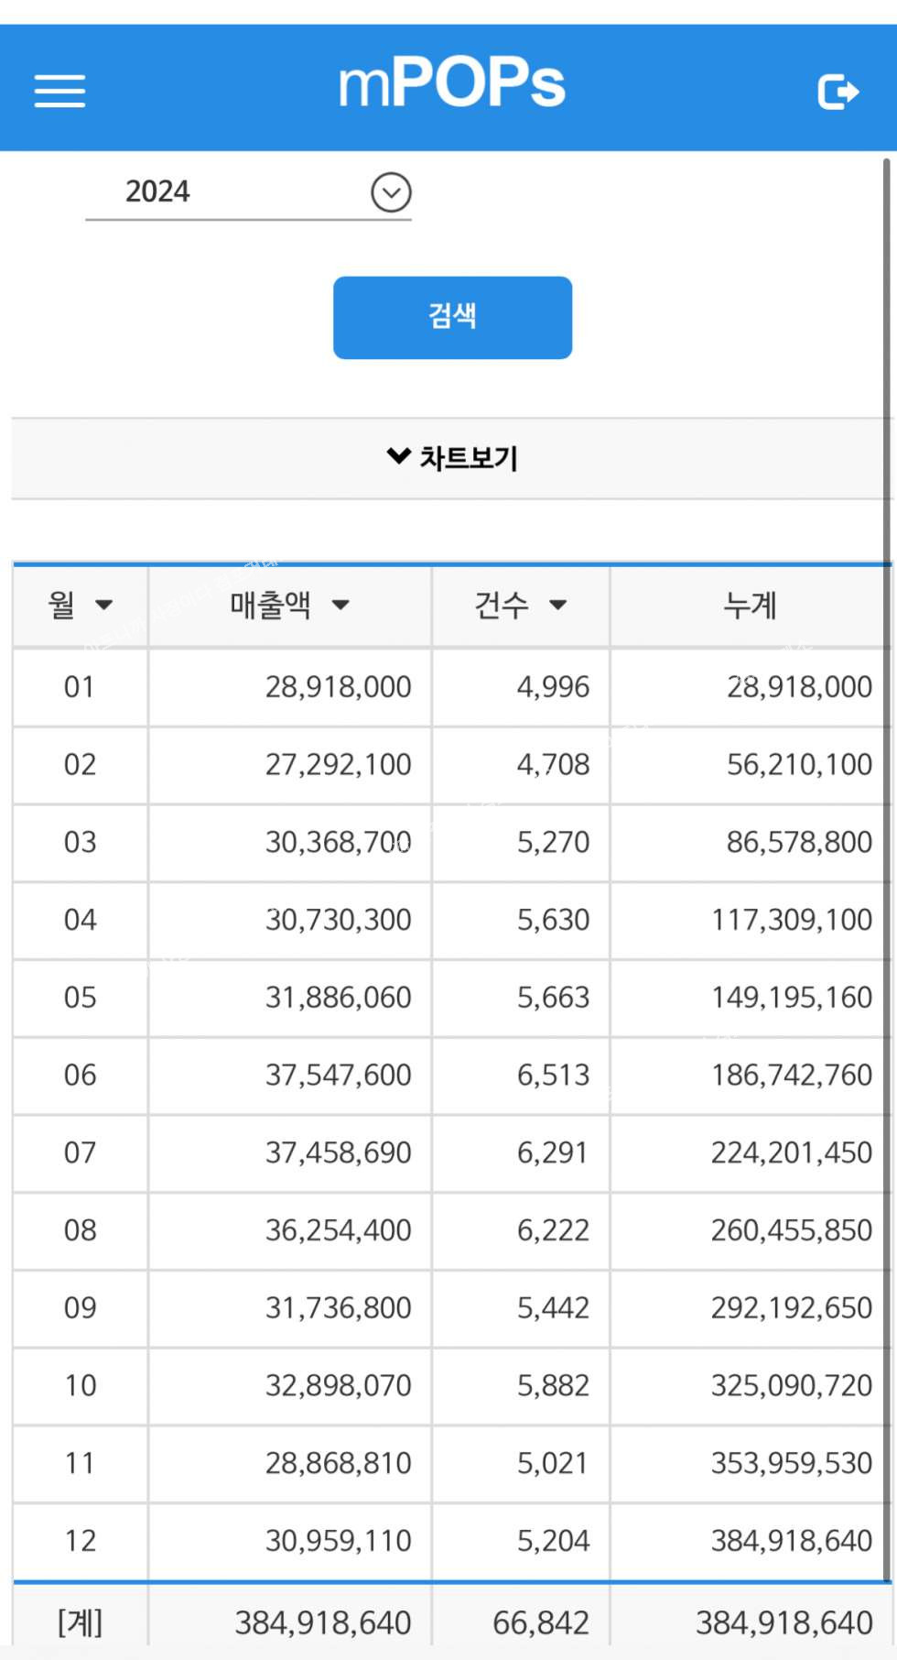Click cumulative total 292,192,650 cell
897x1660 pixels.
coord(791,1307)
